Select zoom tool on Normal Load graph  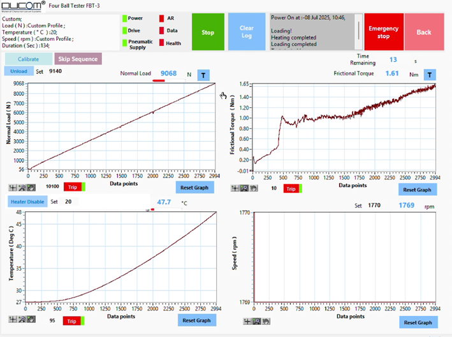22,187
